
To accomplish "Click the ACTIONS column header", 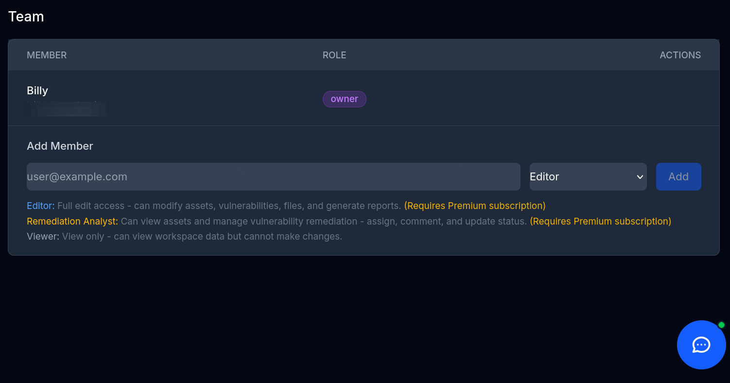I will click(680, 55).
